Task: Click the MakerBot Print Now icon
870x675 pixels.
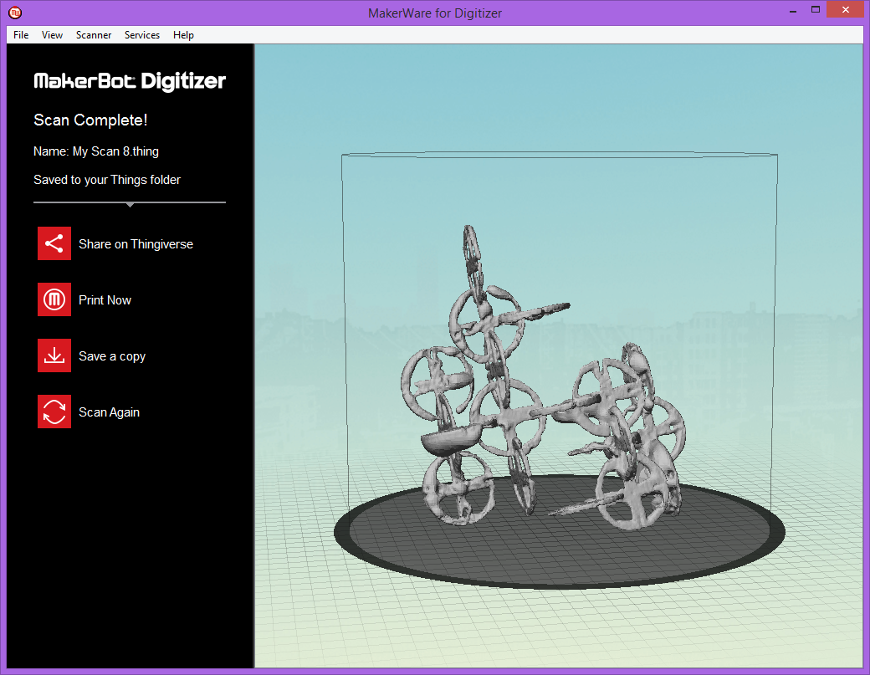Action: tap(54, 299)
